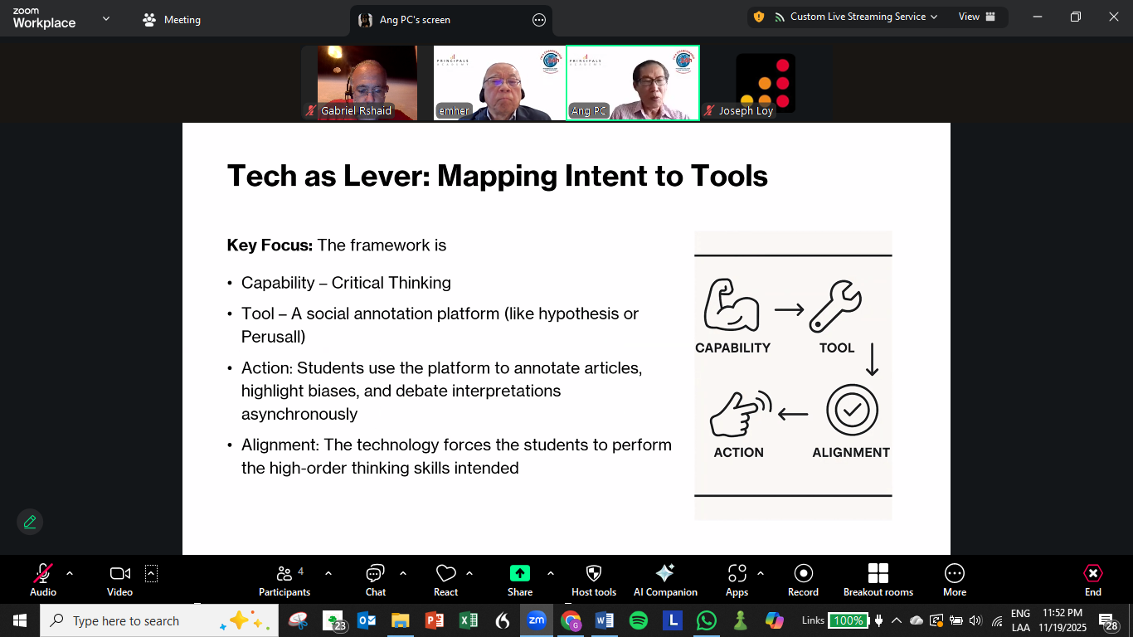Image resolution: width=1133 pixels, height=637 pixels.
Task: Open the More options menu
Action: pyautogui.click(x=955, y=579)
